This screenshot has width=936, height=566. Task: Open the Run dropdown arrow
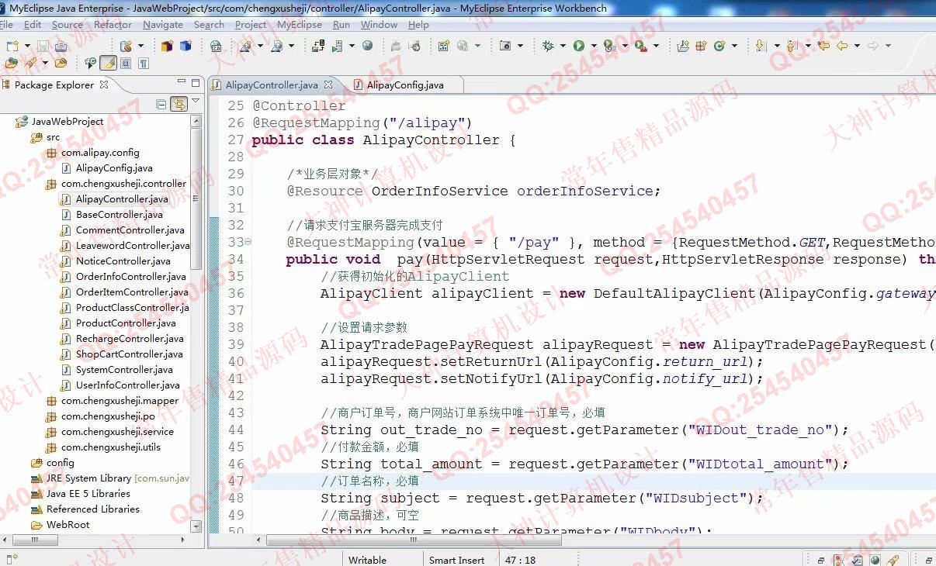pyautogui.click(x=594, y=46)
